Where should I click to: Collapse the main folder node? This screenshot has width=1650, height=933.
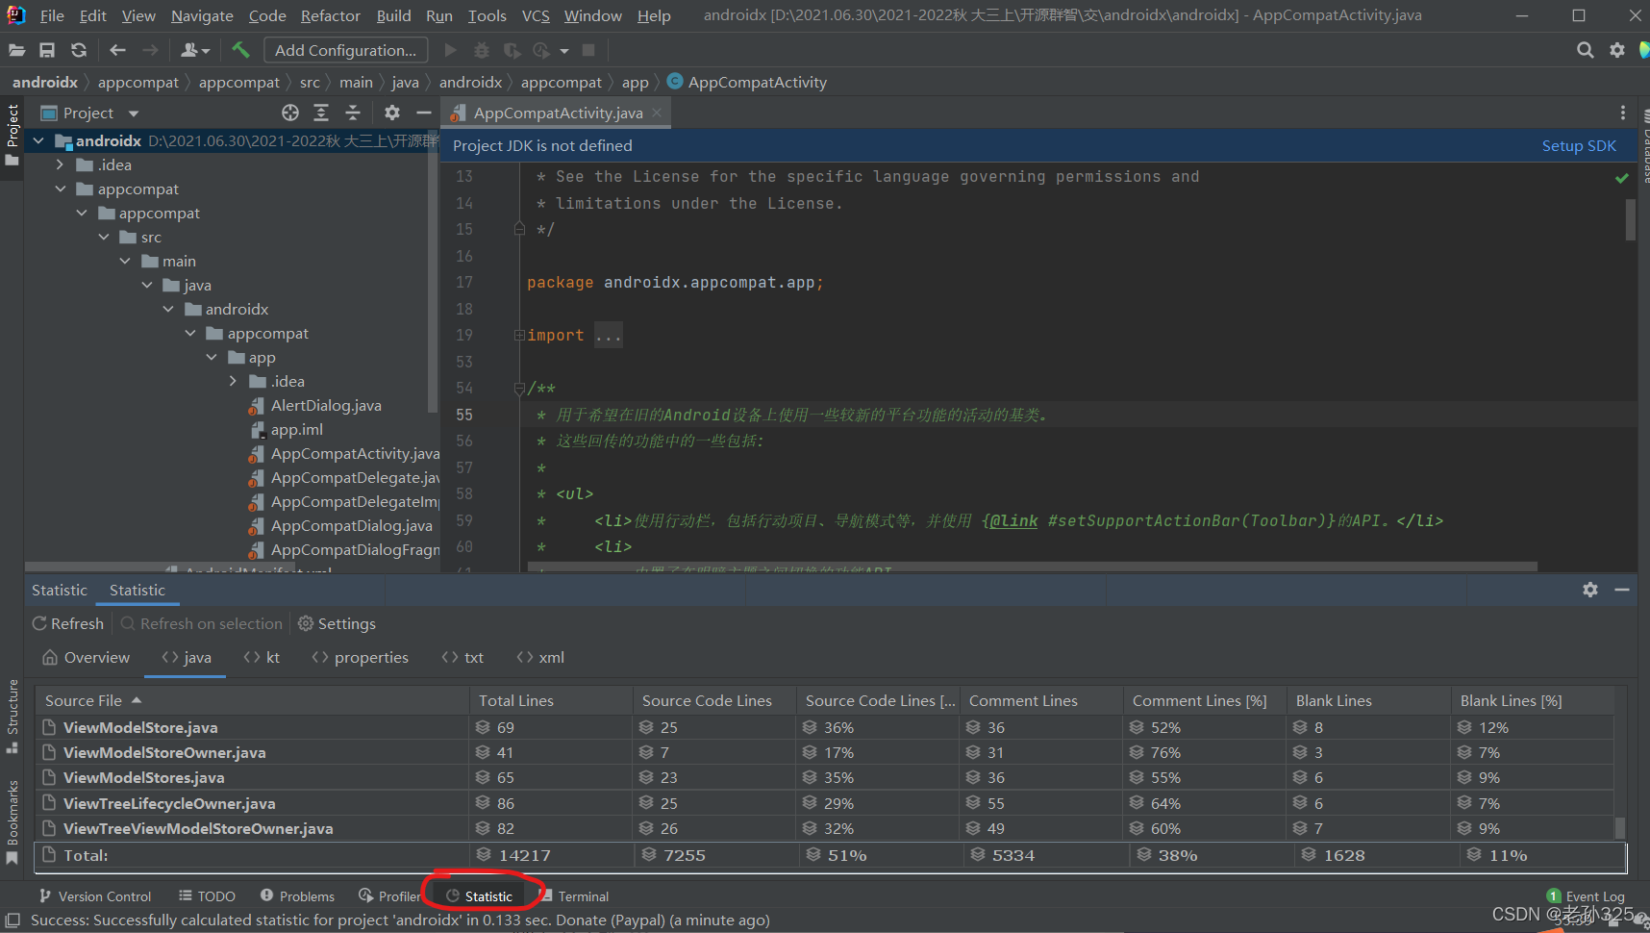[125, 261]
